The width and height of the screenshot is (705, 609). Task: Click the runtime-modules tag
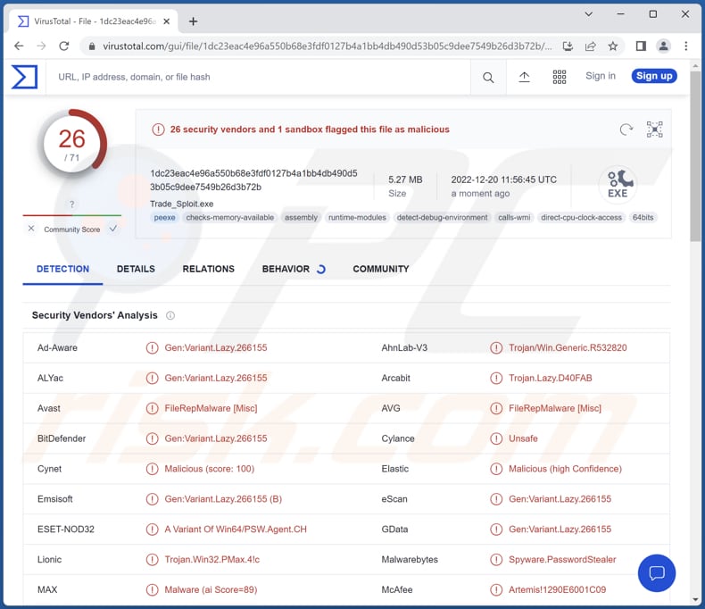coord(357,218)
